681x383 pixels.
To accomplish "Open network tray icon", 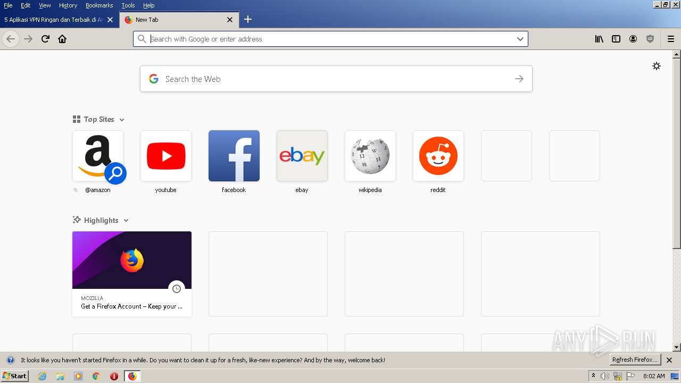I will pyautogui.click(x=618, y=376).
